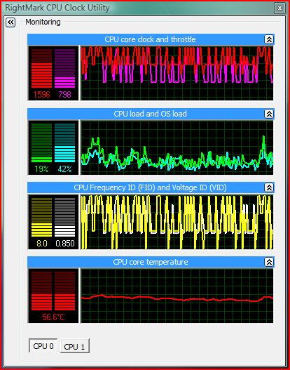The image size is (290, 370).
Task: Click the 0.850 VID value
Action: point(65,244)
